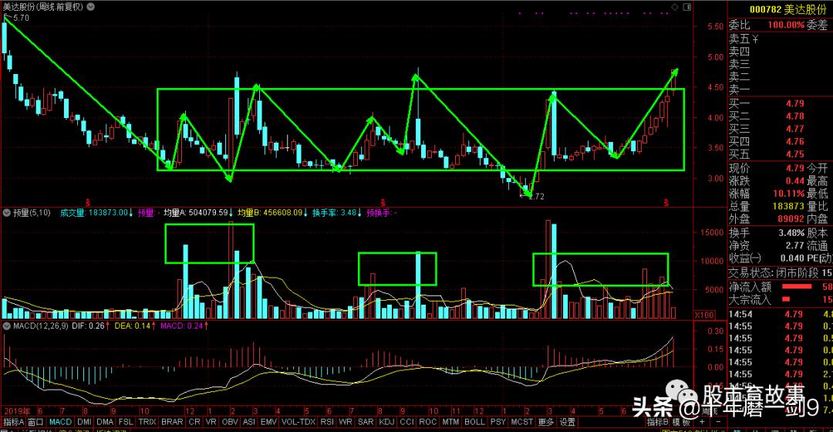Click the minus zoom-out button

(718, 422)
